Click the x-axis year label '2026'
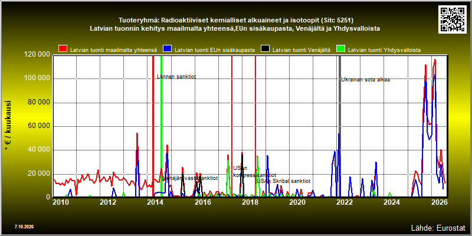 point(438,202)
